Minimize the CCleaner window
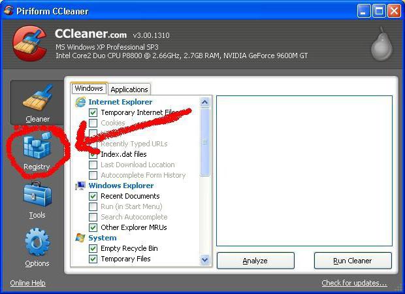 click(364, 11)
